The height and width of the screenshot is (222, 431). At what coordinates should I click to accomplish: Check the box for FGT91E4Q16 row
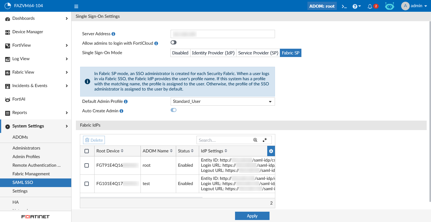pyautogui.click(x=87, y=165)
